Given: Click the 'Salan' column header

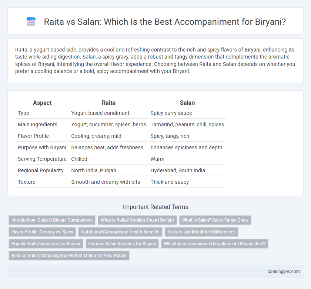Looking at the screenshot, I should [187, 103].
